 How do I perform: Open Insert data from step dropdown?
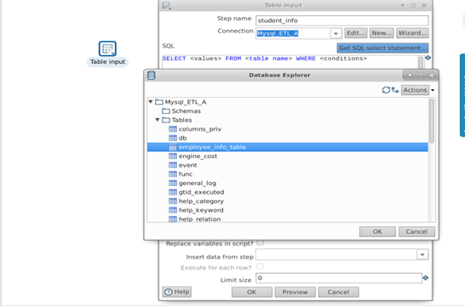(x=422, y=254)
